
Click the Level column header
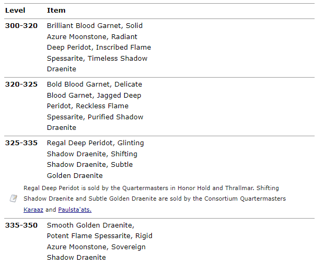pyautogui.click(x=15, y=11)
